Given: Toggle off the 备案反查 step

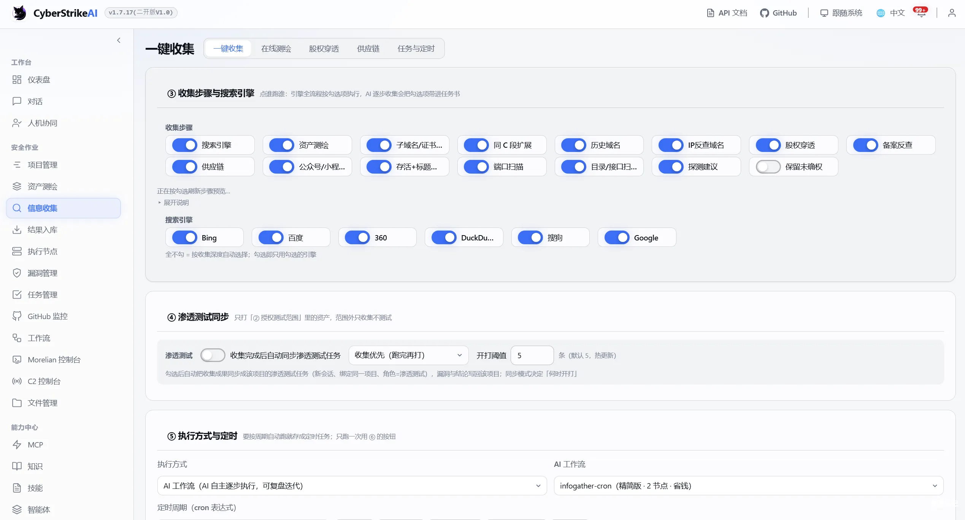Looking at the screenshot, I should (865, 145).
